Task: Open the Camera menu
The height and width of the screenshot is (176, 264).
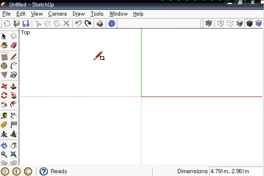Action: tap(57, 14)
